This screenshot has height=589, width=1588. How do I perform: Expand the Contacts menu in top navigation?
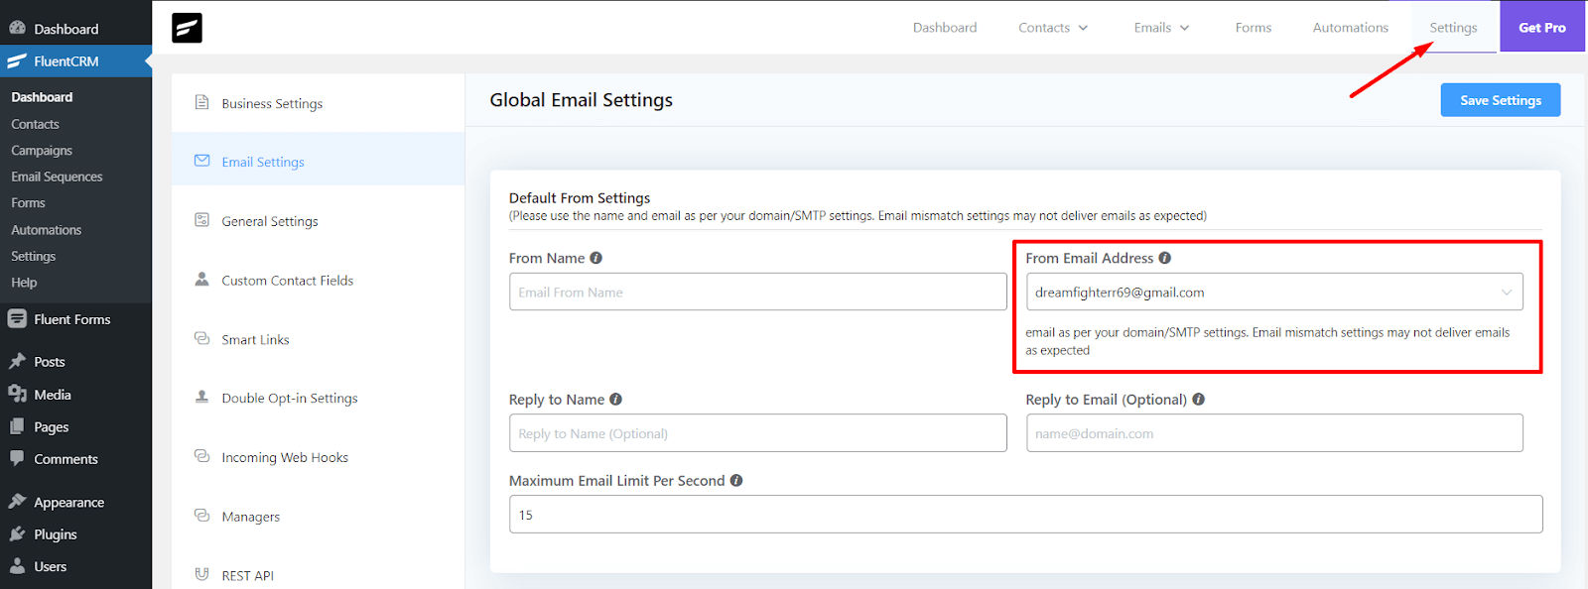1053,28
